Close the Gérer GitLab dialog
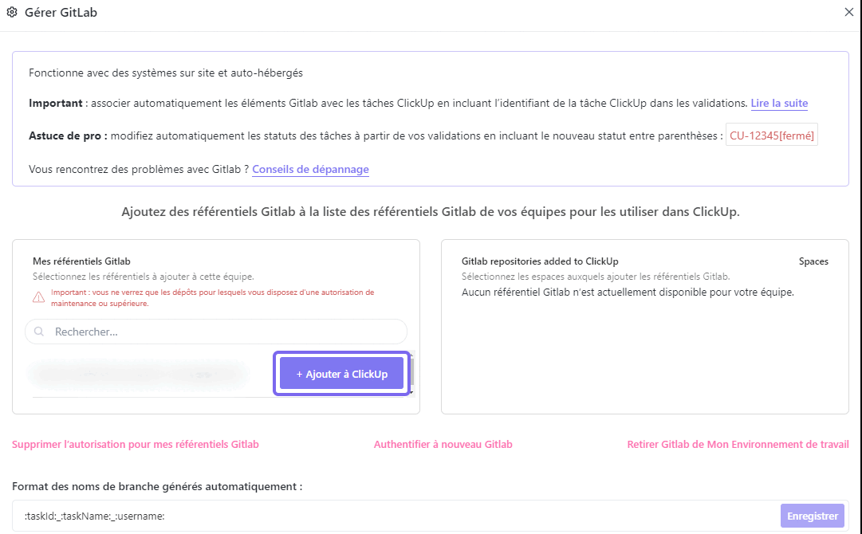The width and height of the screenshot is (862, 534). (x=848, y=12)
